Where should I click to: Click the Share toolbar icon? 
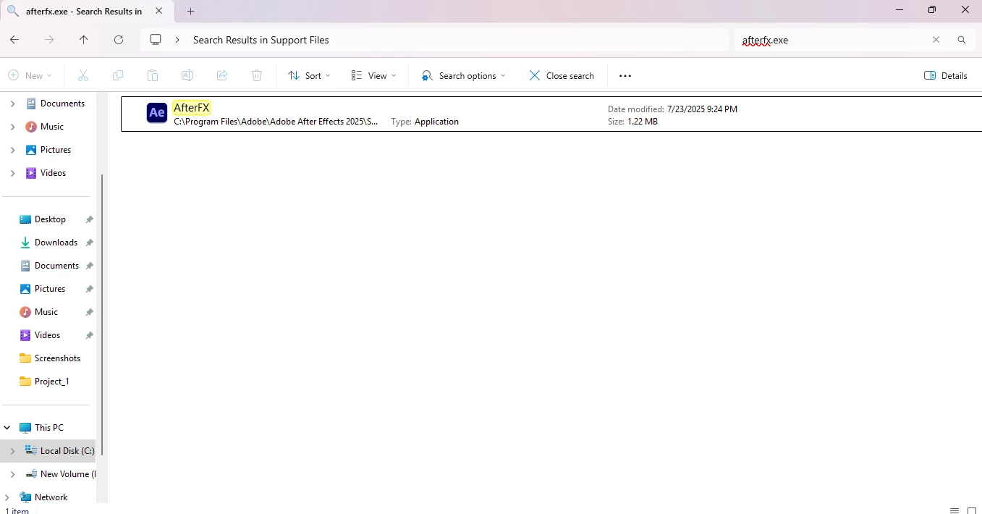click(x=222, y=75)
